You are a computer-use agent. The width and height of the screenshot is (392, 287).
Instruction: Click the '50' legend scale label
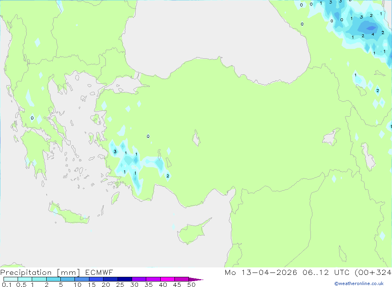(x=192, y=285)
